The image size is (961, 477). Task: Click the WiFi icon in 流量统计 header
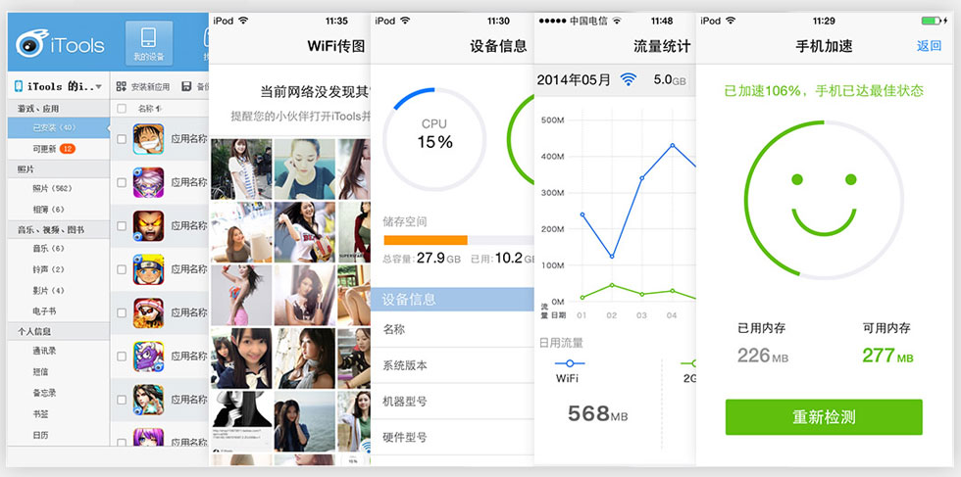(x=629, y=79)
